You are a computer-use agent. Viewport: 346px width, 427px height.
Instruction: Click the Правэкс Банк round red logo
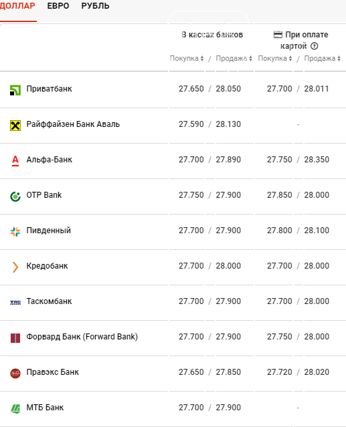click(x=15, y=374)
